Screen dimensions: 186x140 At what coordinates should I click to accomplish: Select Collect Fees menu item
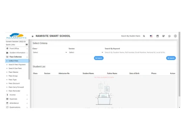[17, 61]
